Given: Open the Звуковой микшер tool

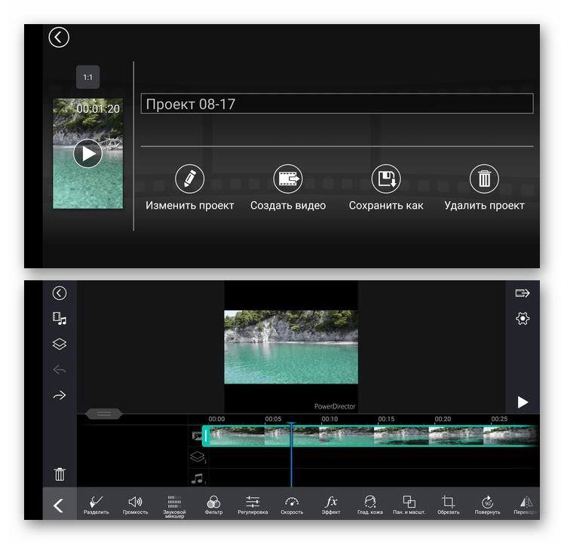Looking at the screenshot, I should coord(174,506).
